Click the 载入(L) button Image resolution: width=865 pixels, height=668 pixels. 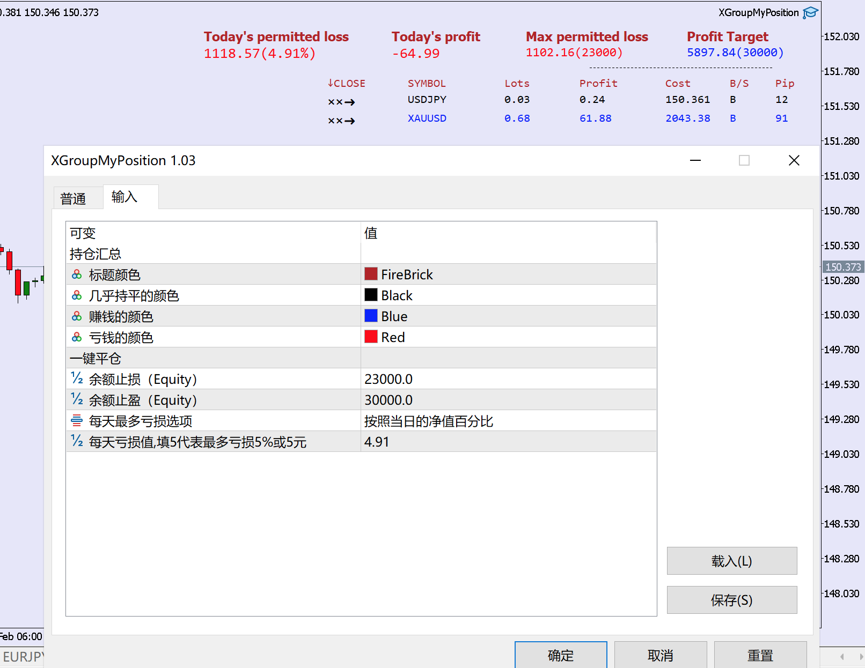coord(731,561)
